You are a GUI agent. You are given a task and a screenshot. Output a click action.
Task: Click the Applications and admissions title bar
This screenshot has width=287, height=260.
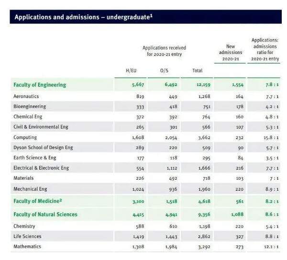(84, 17)
